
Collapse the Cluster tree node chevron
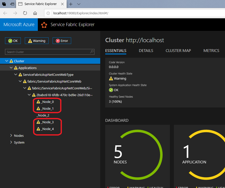click(x=7, y=61)
